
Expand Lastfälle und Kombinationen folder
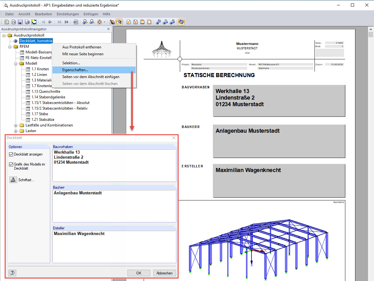[x=16, y=125]
